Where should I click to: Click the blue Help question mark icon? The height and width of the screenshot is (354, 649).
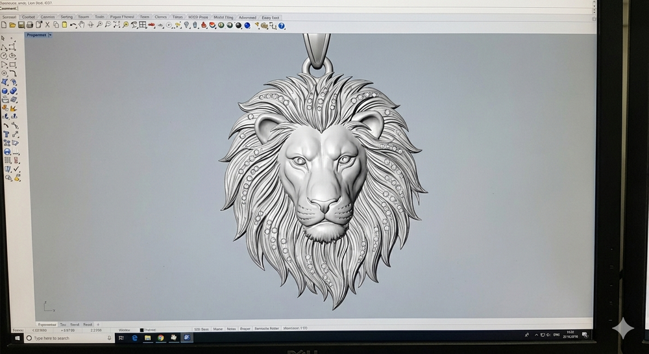(x=282, y=26)
